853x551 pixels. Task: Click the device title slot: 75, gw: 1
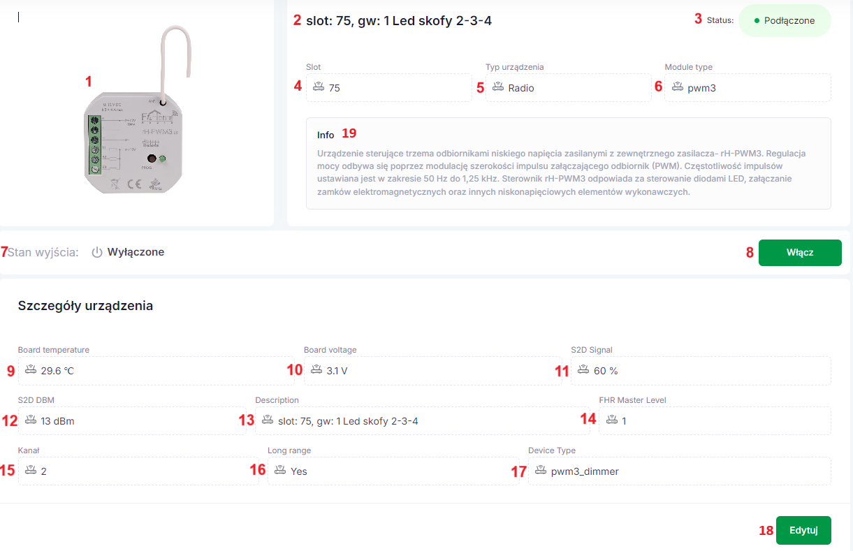coord(399,21)
